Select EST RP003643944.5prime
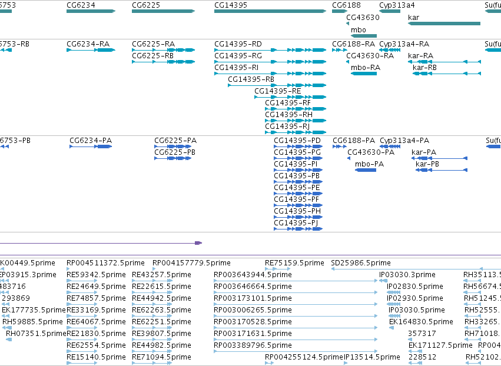 tap(253, 275)
